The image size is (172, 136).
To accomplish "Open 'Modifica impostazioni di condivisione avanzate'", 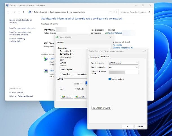I will (x=20, y=33).
